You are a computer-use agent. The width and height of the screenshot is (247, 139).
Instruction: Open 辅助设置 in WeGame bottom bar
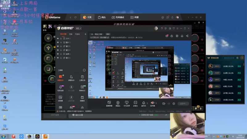[78, 115]
